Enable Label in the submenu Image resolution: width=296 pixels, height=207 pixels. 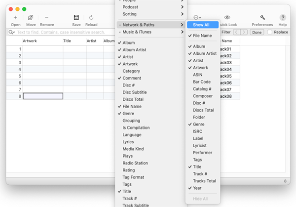[x=203, y=138]
